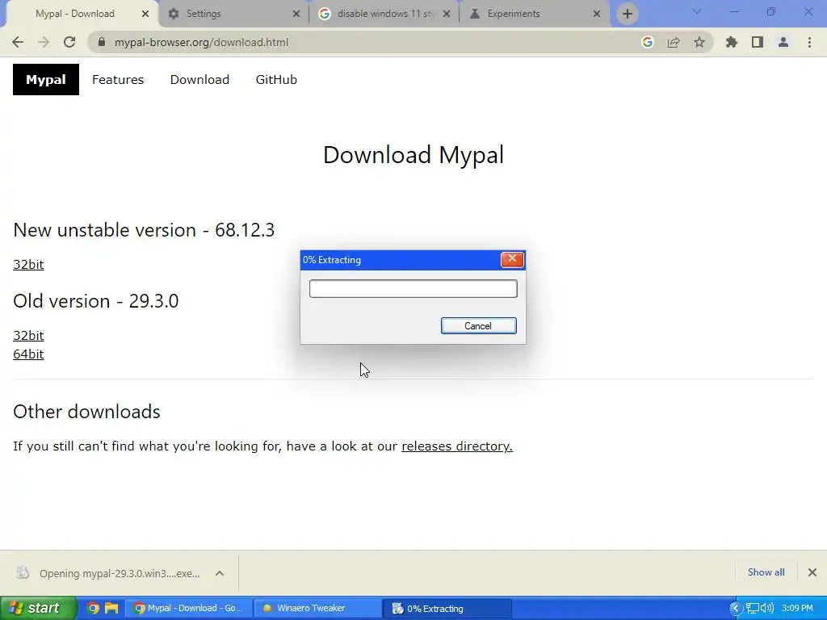
Task: Click the volume tray icon
Action: tap(767, 609)
